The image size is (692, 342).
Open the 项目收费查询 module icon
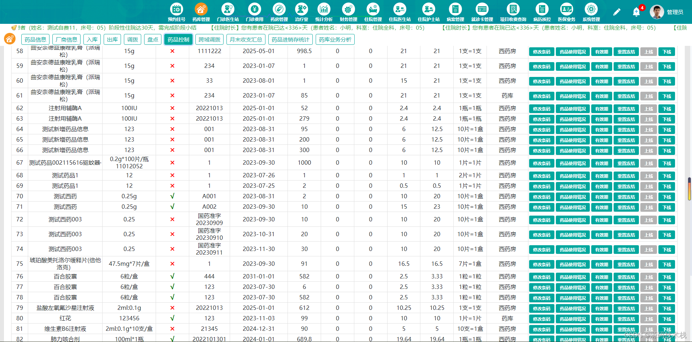(x=513, y=9)
